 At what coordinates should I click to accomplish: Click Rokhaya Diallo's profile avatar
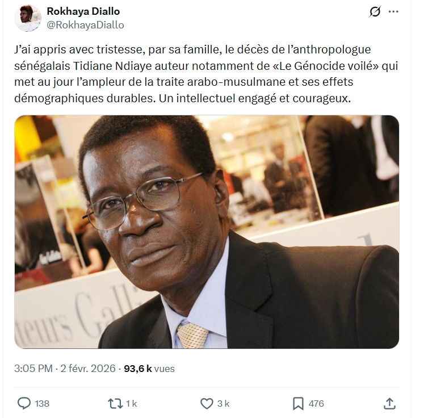(28, 18)
